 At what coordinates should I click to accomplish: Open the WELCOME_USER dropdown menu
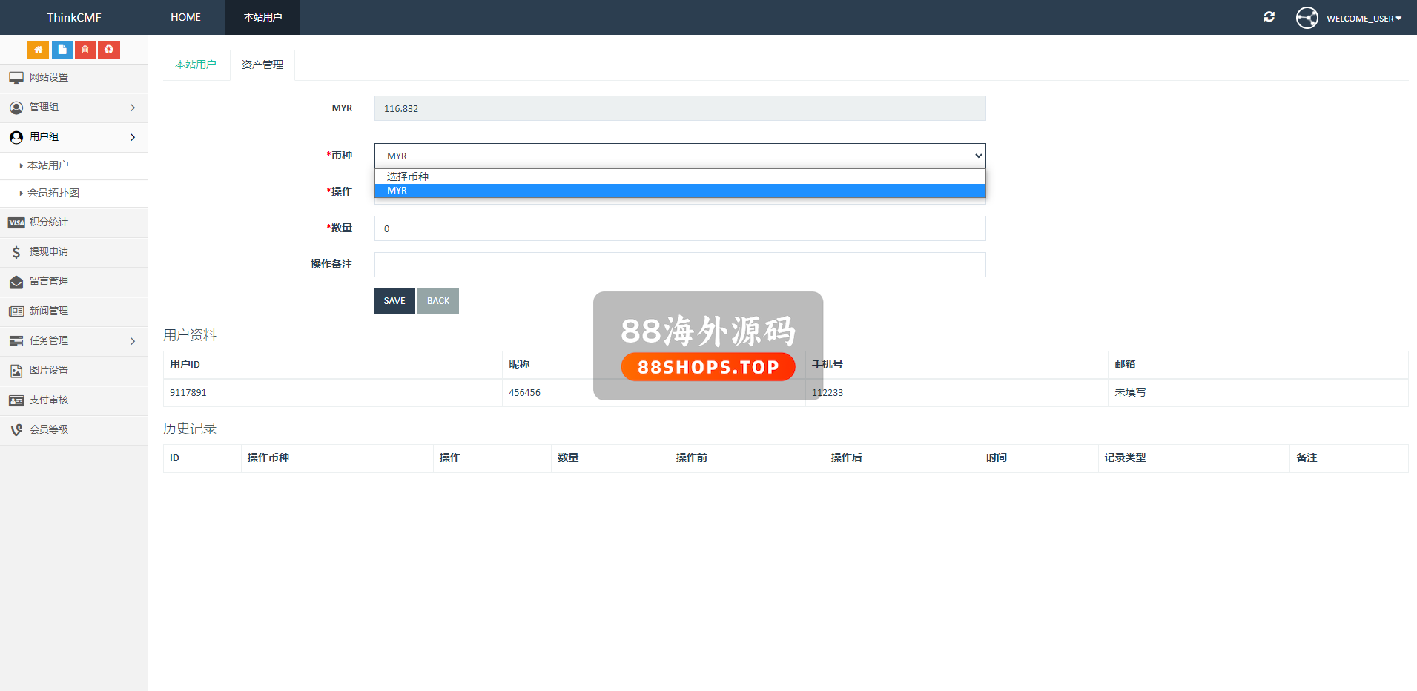[1364, 19]
